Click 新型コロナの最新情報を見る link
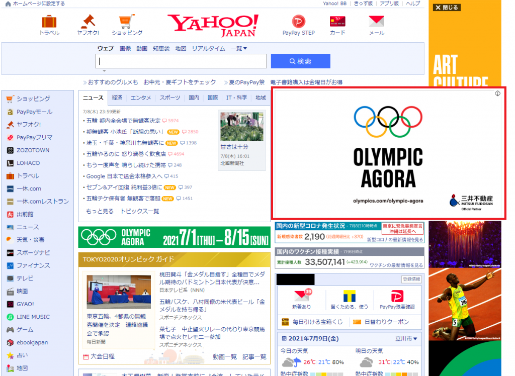Viewport: 515px width, 376px height. click(395, 239)
